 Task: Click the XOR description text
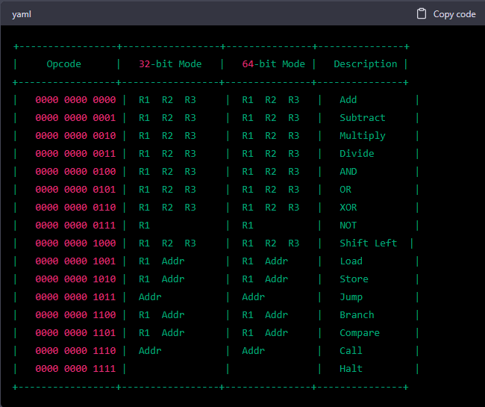(348, 208)
